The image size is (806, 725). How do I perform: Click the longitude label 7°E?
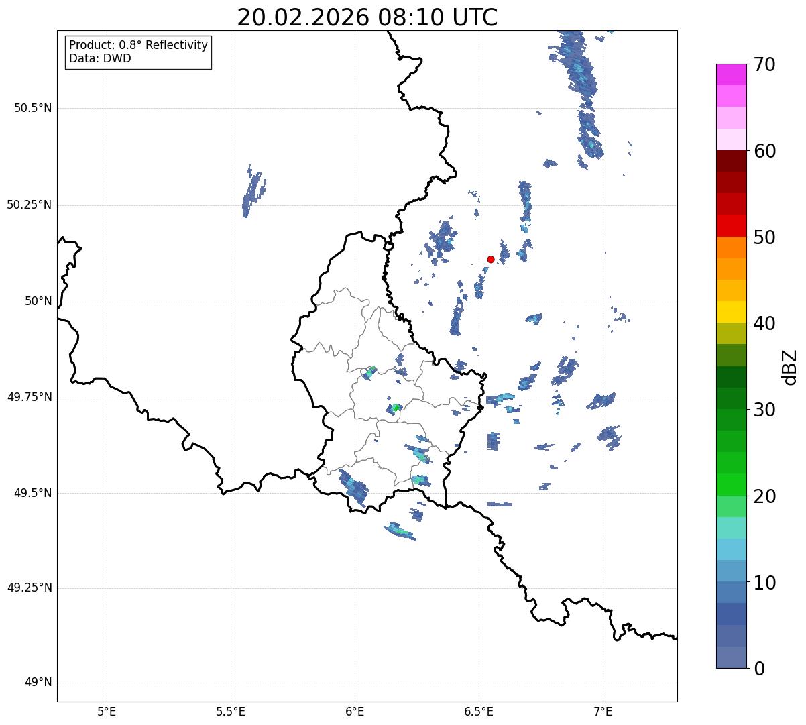(603, 711)
